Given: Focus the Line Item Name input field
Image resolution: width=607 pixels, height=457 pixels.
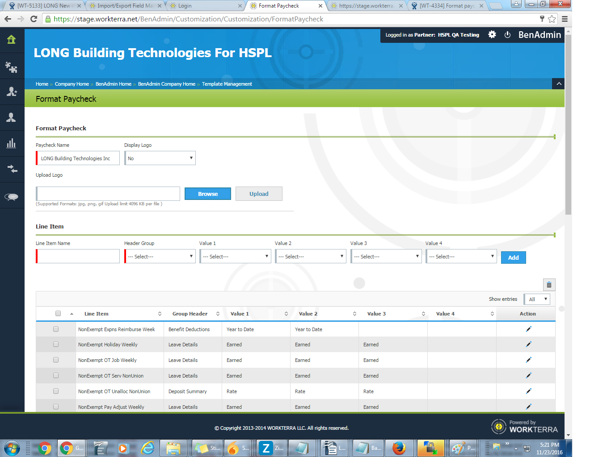Looking at the screenshot, I should [78, 256].
